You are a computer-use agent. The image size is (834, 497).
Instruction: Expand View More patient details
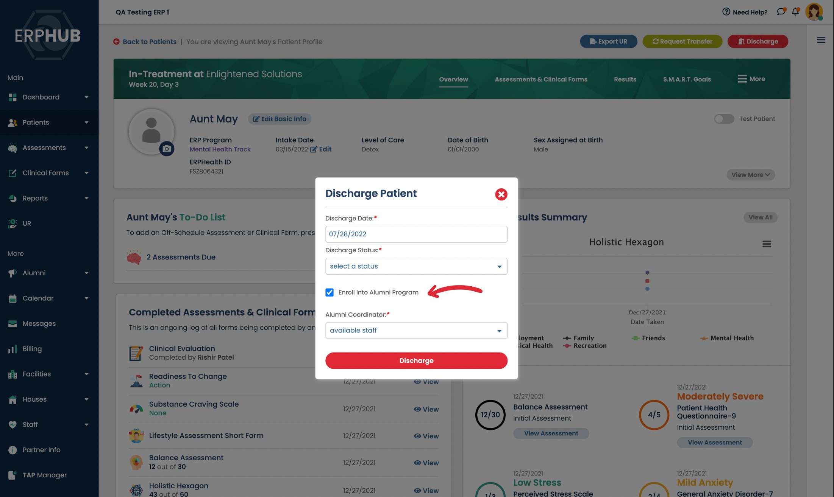pos(750,175)
